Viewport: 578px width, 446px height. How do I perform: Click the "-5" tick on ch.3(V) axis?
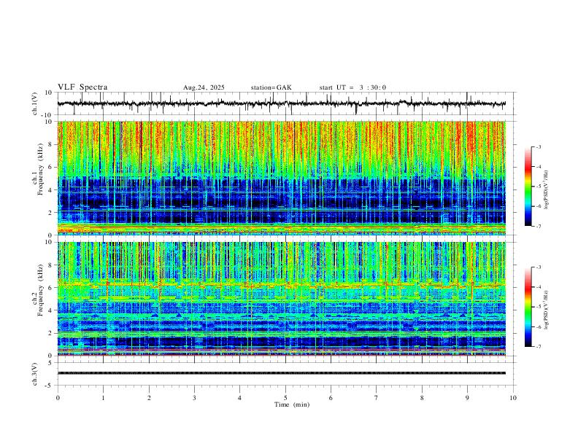[x=50, y=386]
